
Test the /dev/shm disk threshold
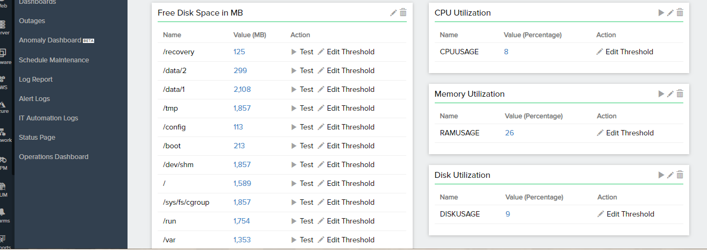coord(302,165)
